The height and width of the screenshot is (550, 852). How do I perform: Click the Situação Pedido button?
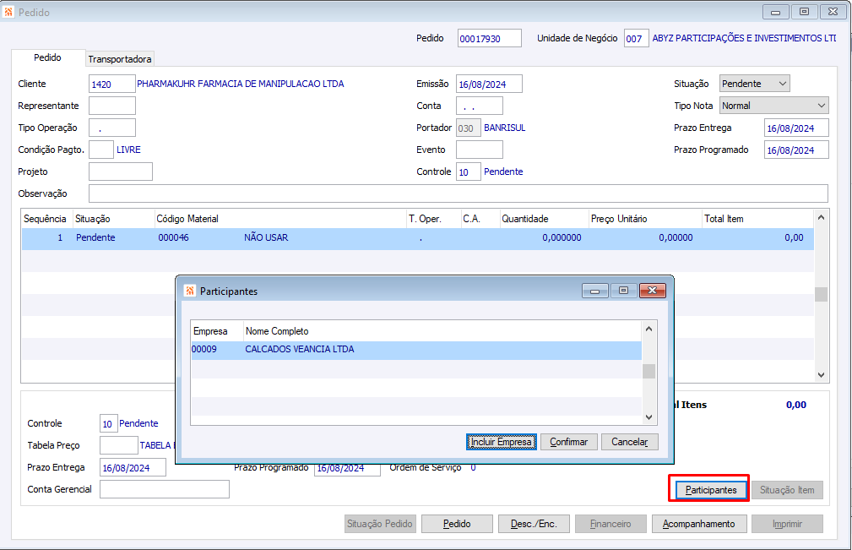point(380,524)
